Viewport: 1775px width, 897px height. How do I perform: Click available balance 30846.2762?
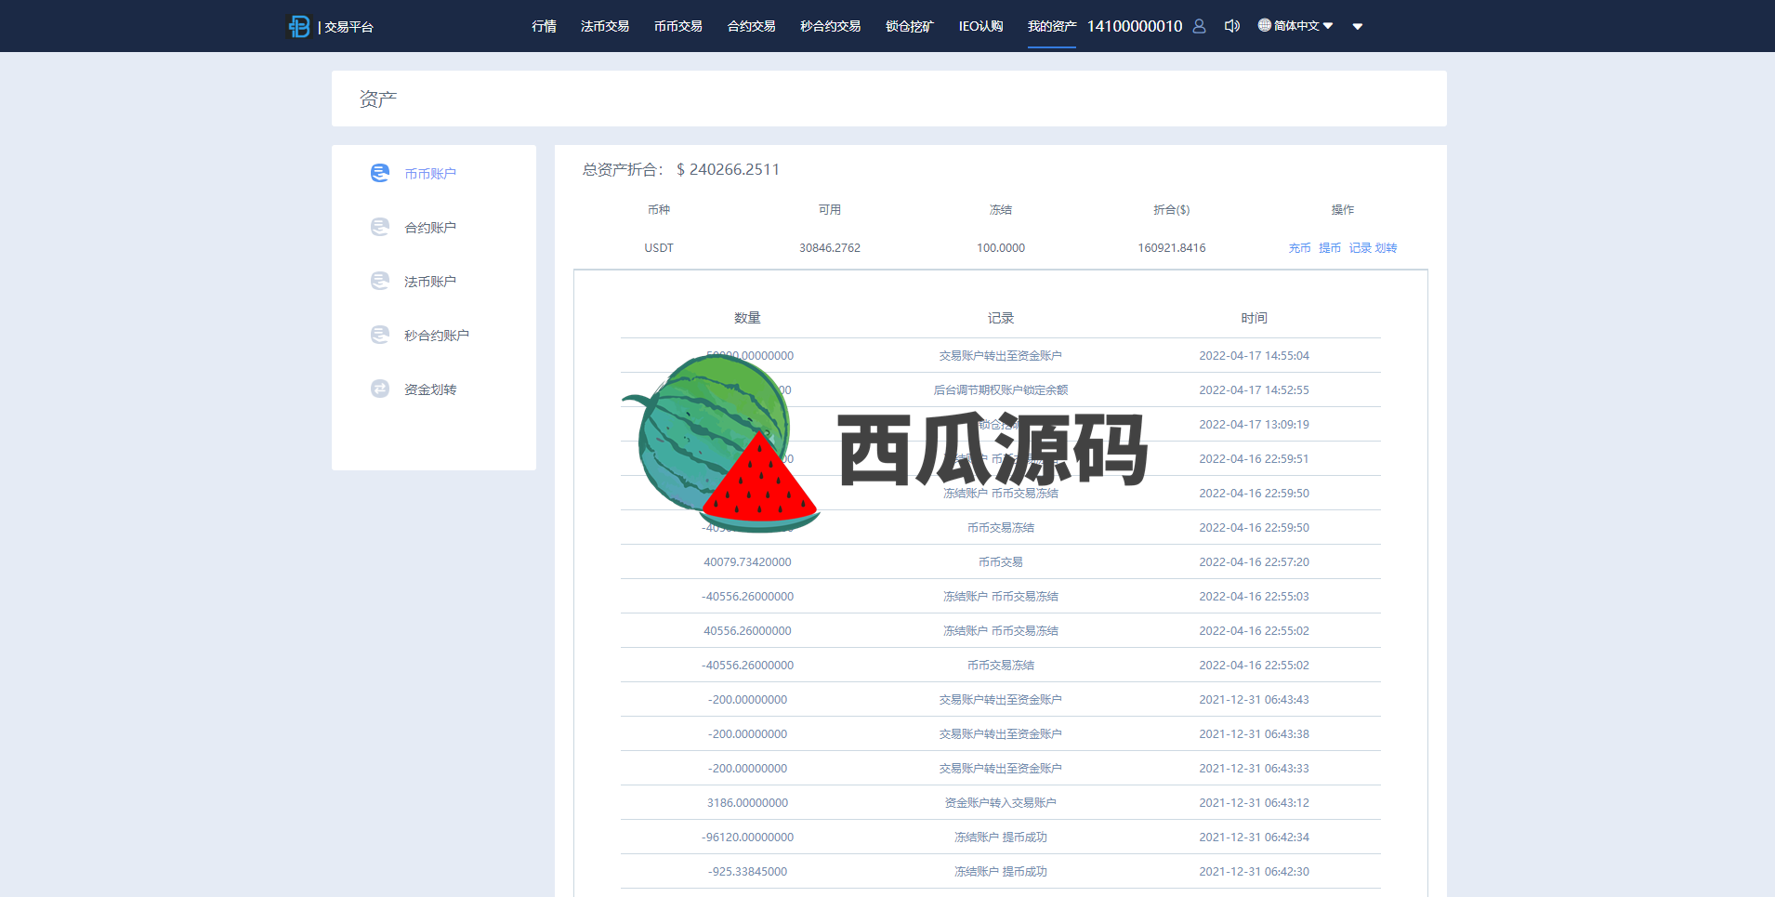coord(830,248)
